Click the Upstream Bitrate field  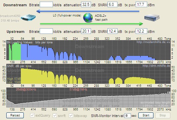[46, 31]
